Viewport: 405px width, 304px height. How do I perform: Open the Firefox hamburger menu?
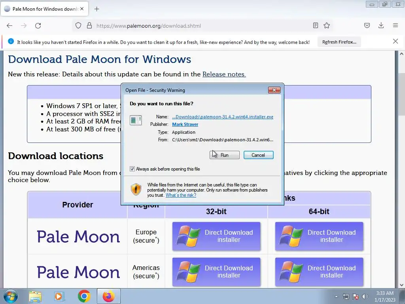coord(396,25)
